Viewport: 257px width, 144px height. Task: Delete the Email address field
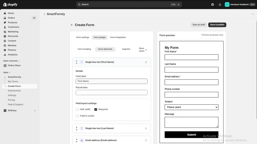click(146, 140)
